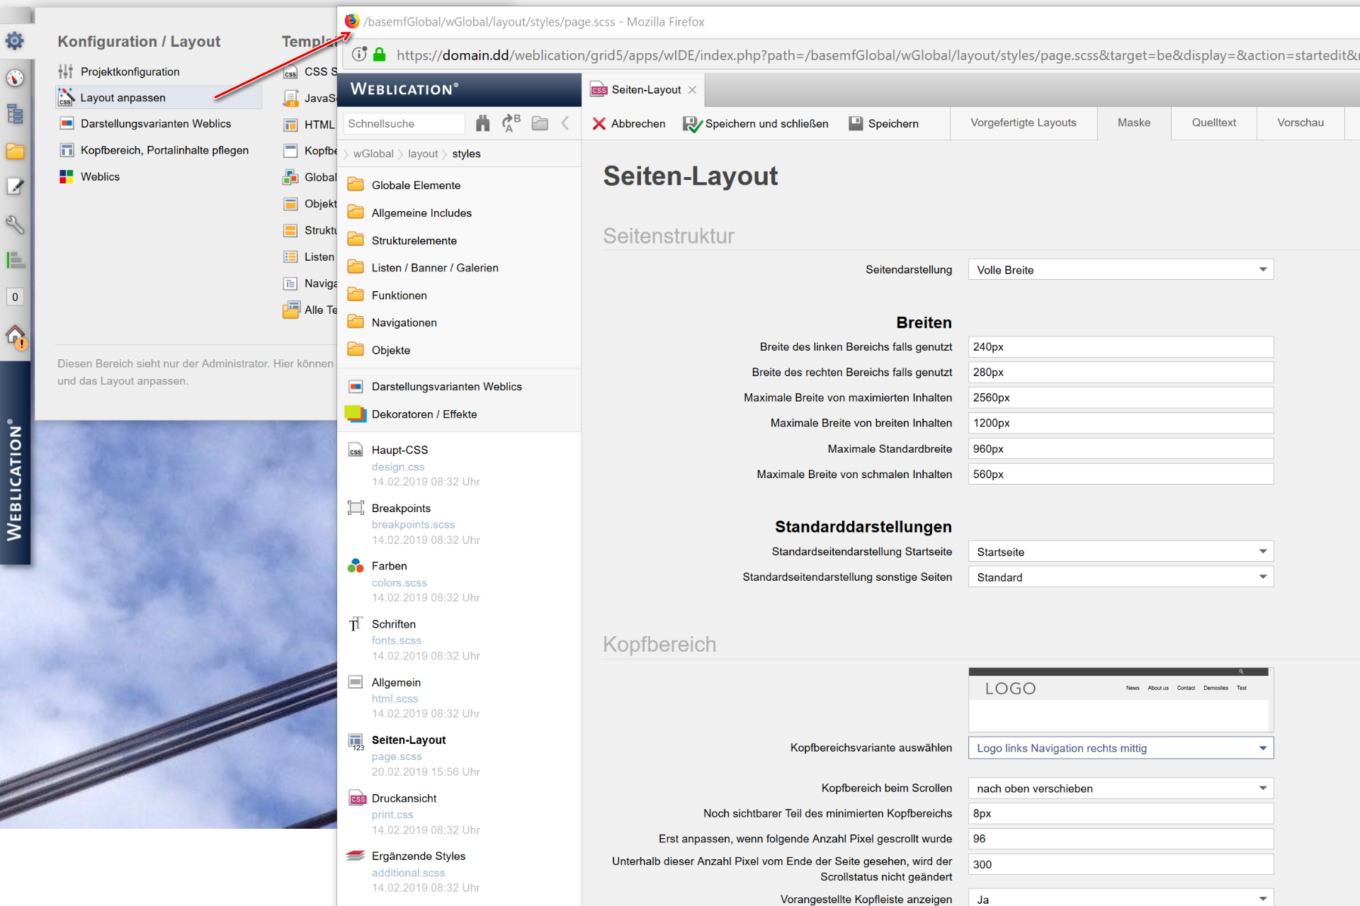
Task: Open the statistics bars icon in sidebar
Action: tap(15, 260)
